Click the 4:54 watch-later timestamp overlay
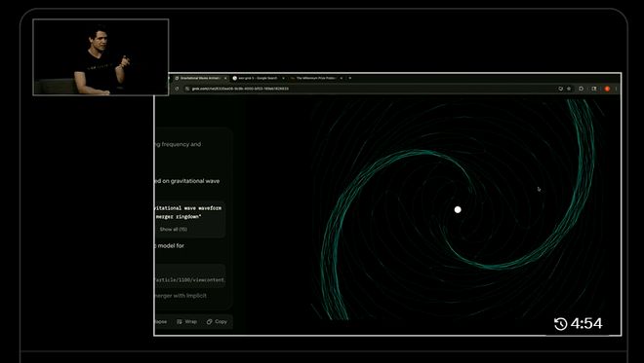 click(578, 324)
